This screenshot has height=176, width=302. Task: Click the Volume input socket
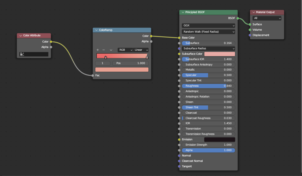250,30
